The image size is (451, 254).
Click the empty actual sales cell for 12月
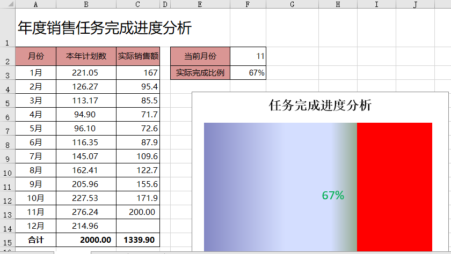pos(138,226)
